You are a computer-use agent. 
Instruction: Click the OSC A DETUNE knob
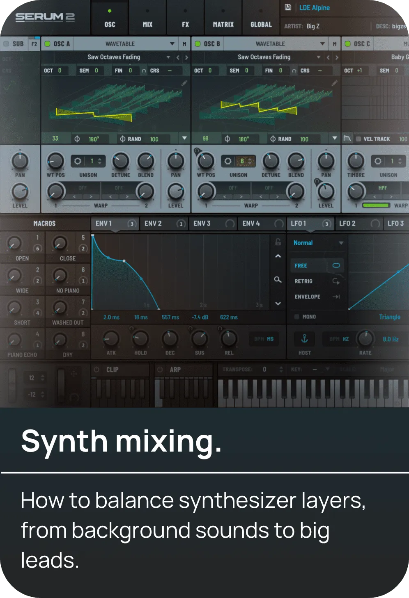120,162
